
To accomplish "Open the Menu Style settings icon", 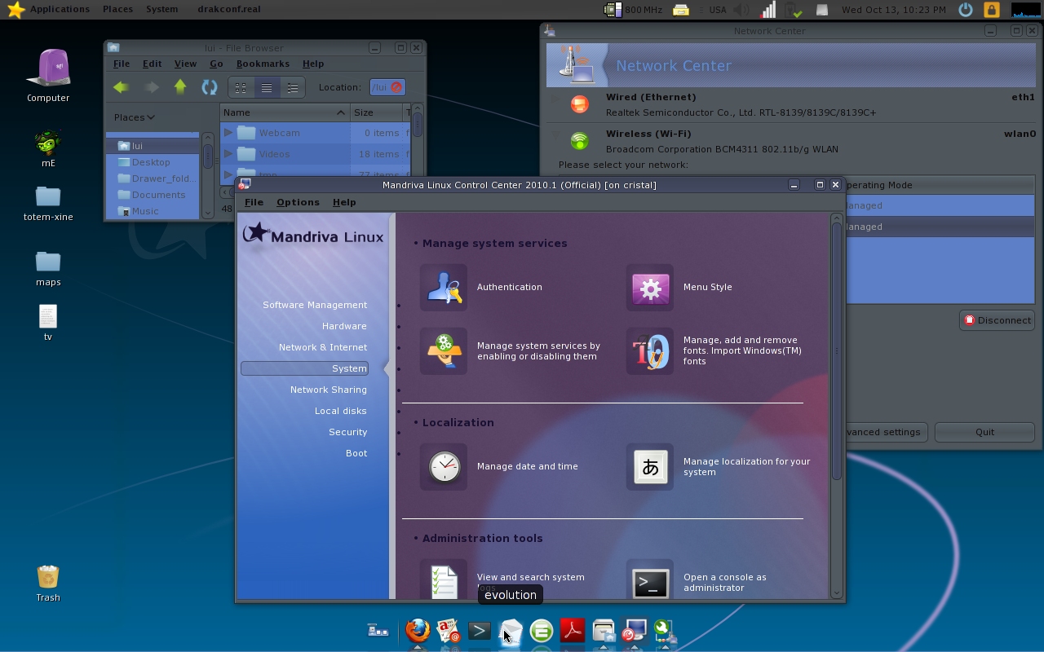I will click(x=650, y=287).
